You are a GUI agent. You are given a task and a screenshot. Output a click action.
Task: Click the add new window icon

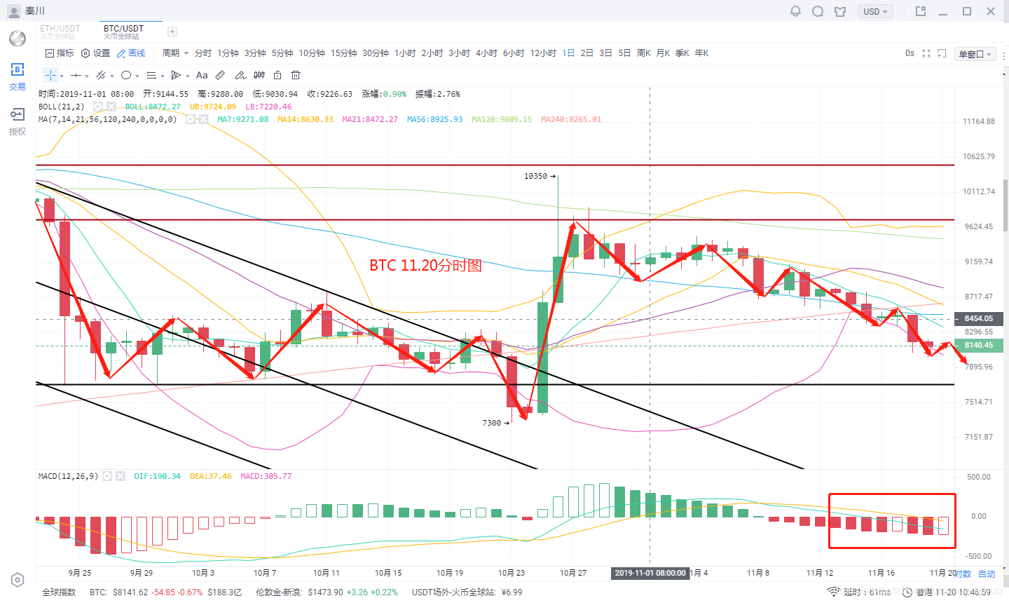pos(942,53)
